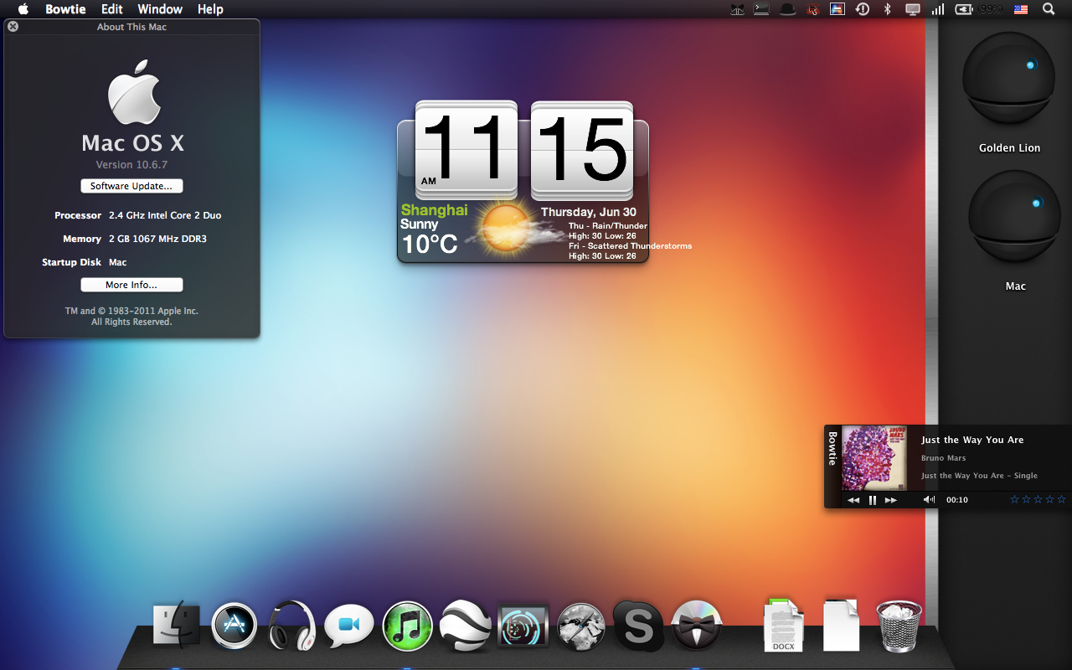The image size is (1072, 670).
Task: Click the Bruno Mars artist name
Action: [943, 458]
